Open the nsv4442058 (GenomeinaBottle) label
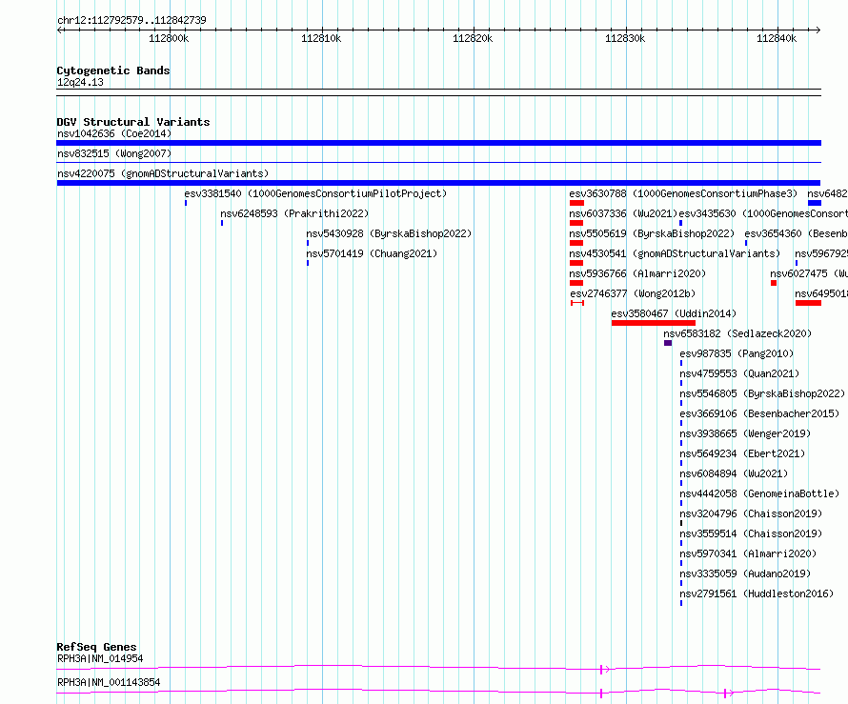The height and width of the screenshot is (704, 848). 759,493
